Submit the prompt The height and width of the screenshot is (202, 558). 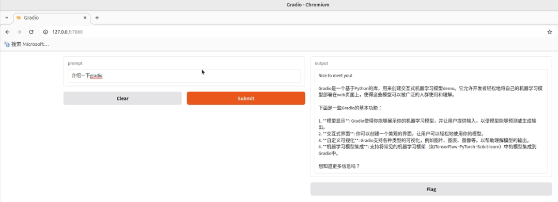(x=246, y=98)
